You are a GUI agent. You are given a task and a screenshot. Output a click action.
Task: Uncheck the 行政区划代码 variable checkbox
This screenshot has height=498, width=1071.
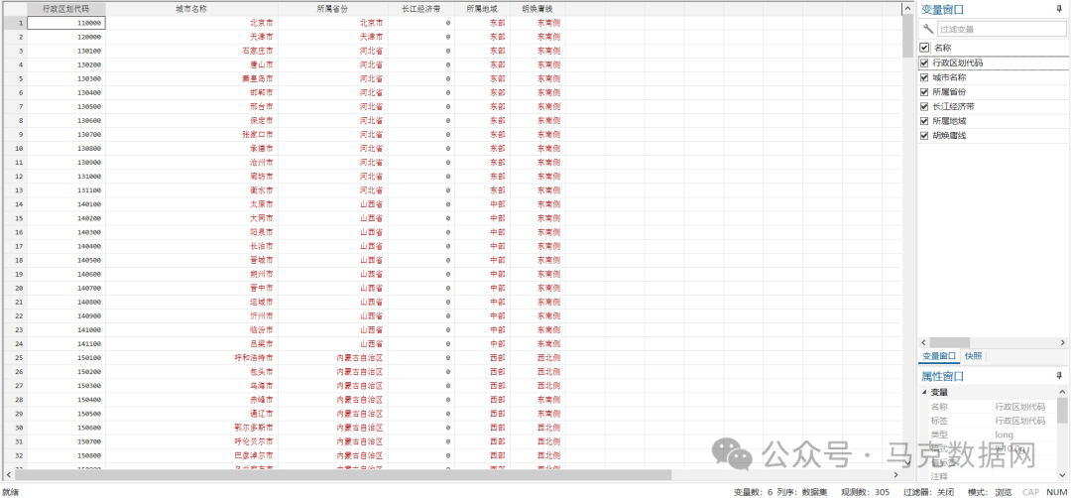coord(925,62)
